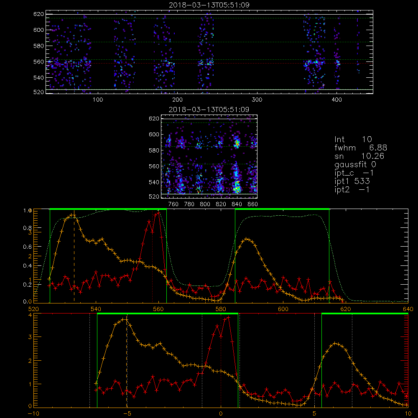418x418 pixels.
Task: Select the 'sn 10.26' parameter line
Action: click(359, 156)
